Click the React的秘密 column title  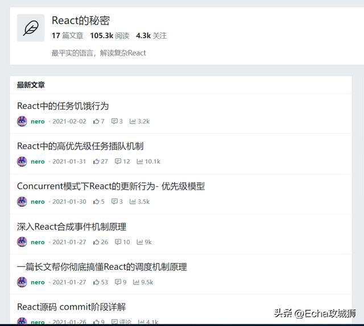[81, 20]
